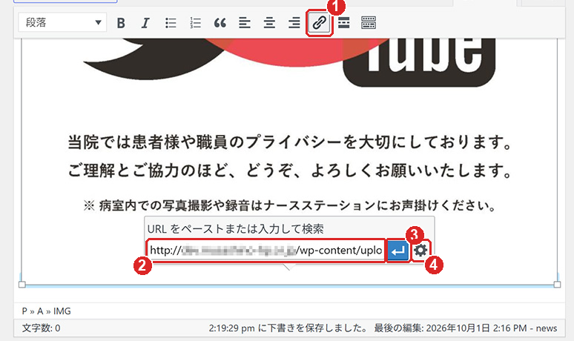574x341 pixels.
Task: Insert a bulleted list
Action: point(171,23)
